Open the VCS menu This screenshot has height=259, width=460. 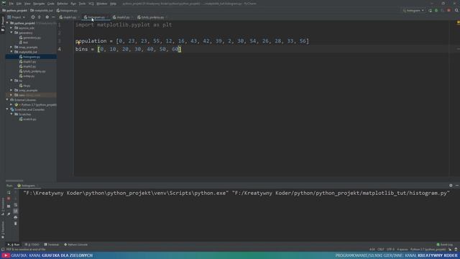(91, 4)
